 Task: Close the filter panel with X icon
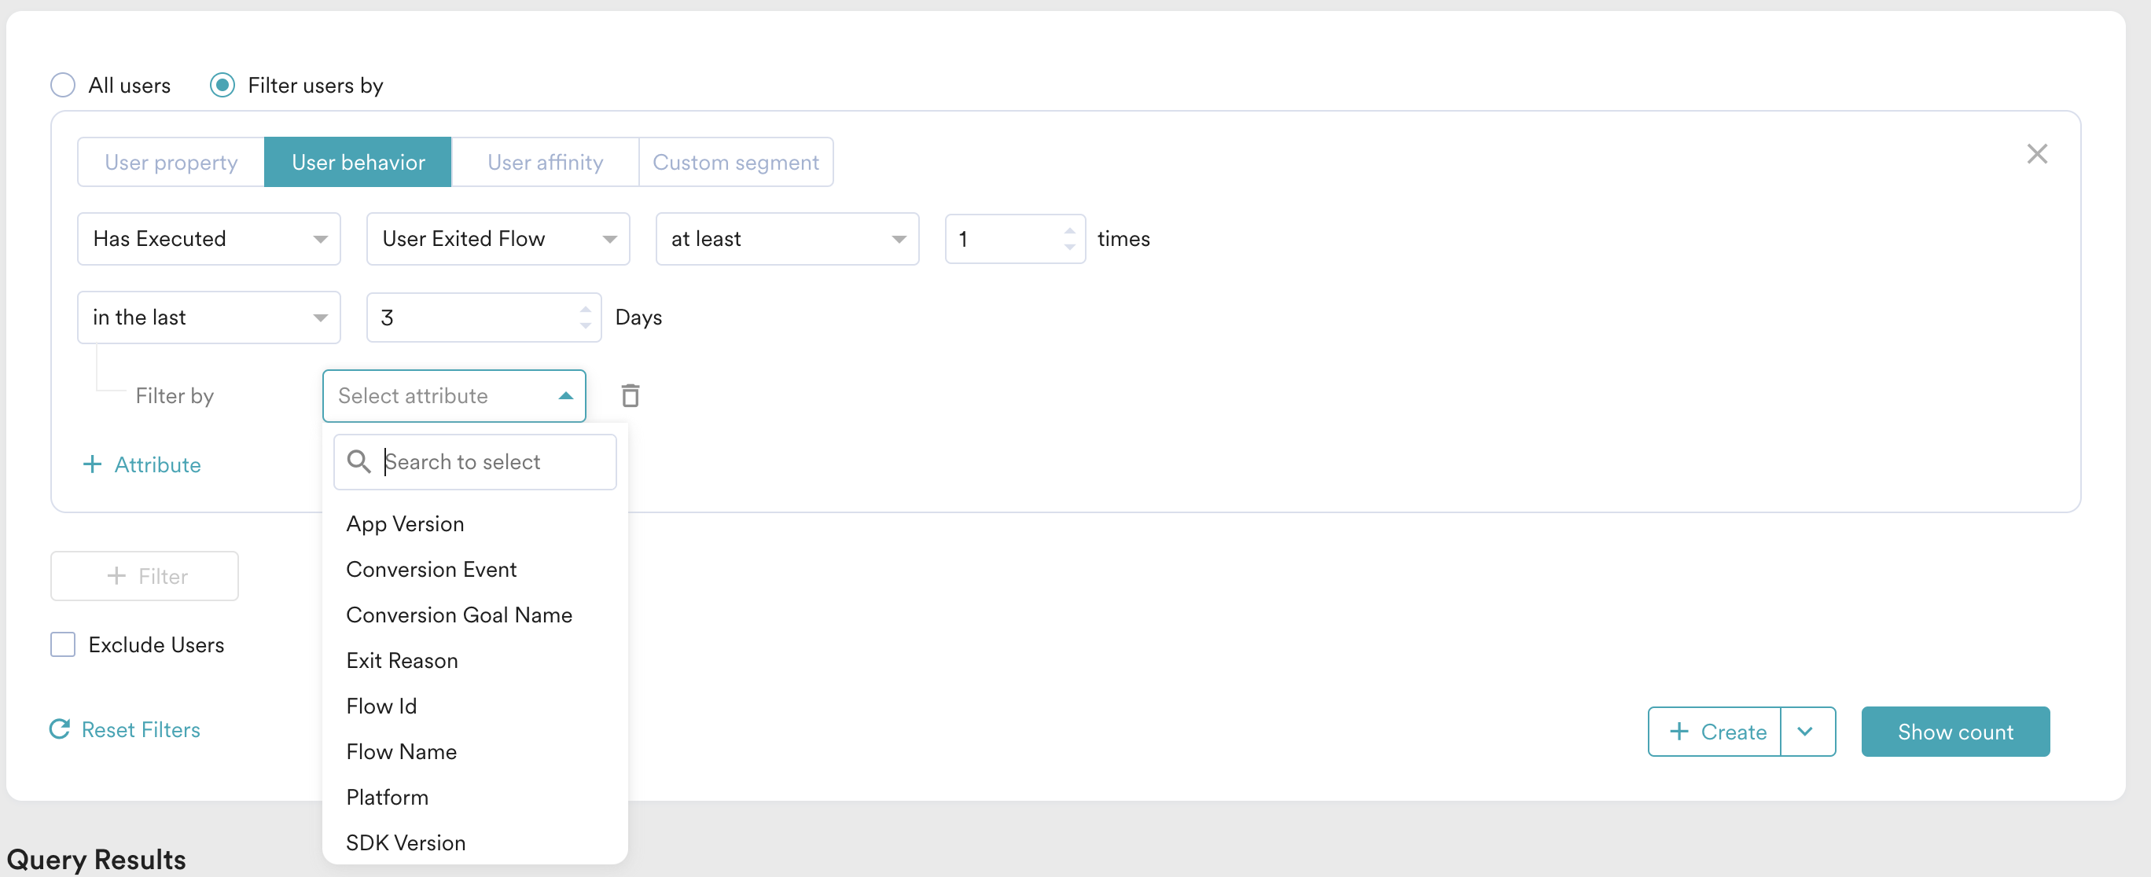2036,154
